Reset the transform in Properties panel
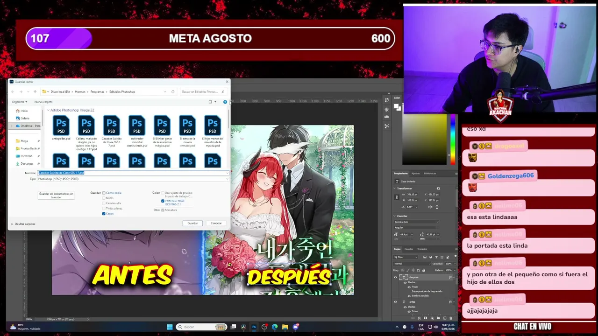Image resolution: width=598 pixels, height=336 pixels. click(438, 189)
